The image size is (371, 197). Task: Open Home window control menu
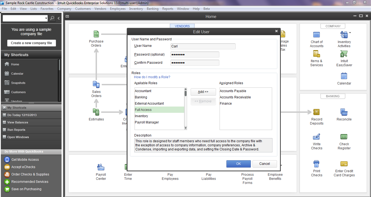click(67, 16)
